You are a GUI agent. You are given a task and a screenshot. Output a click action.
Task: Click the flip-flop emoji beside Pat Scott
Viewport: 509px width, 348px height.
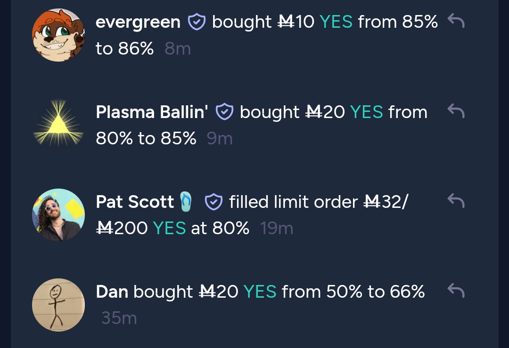click(x=186, y=202)
